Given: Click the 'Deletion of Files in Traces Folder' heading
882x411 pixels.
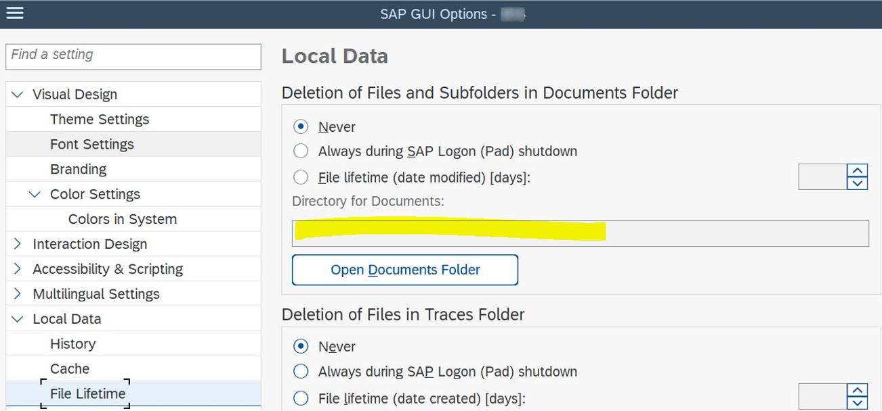Looking at the screenshot, I should (403, 314).
